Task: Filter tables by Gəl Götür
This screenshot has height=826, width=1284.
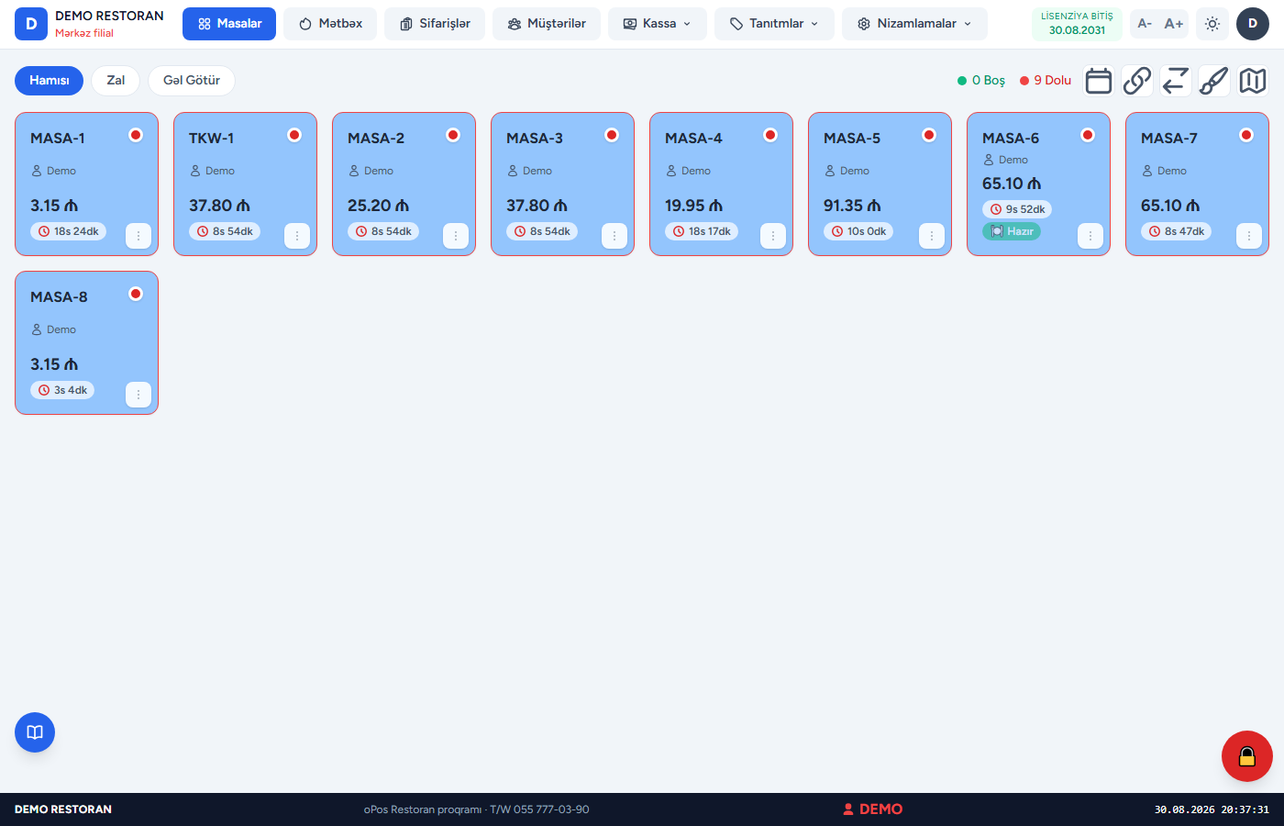Action: [192, 81]
